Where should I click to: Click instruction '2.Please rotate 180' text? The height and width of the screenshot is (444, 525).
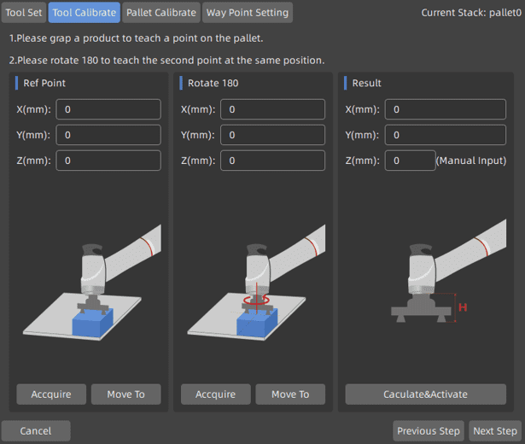coord(166,61)
